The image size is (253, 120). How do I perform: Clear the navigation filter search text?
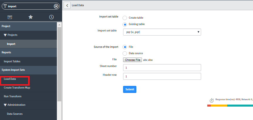56,6
